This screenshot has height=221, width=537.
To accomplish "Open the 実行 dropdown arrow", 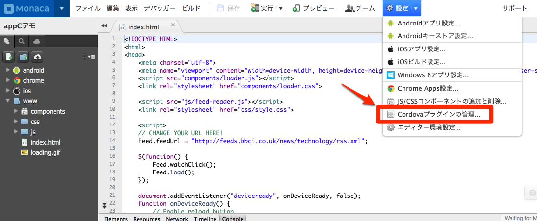I will tap(281, 8).
